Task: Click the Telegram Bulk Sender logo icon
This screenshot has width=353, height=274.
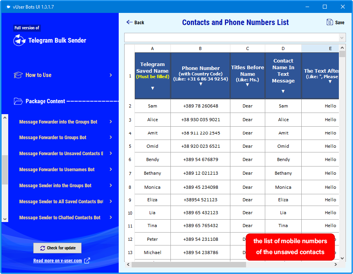Action: point(19,40)
